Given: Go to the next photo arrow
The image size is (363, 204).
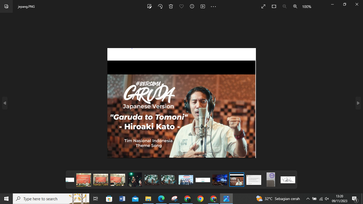Looking at the screenshot, I should point(358,103).
